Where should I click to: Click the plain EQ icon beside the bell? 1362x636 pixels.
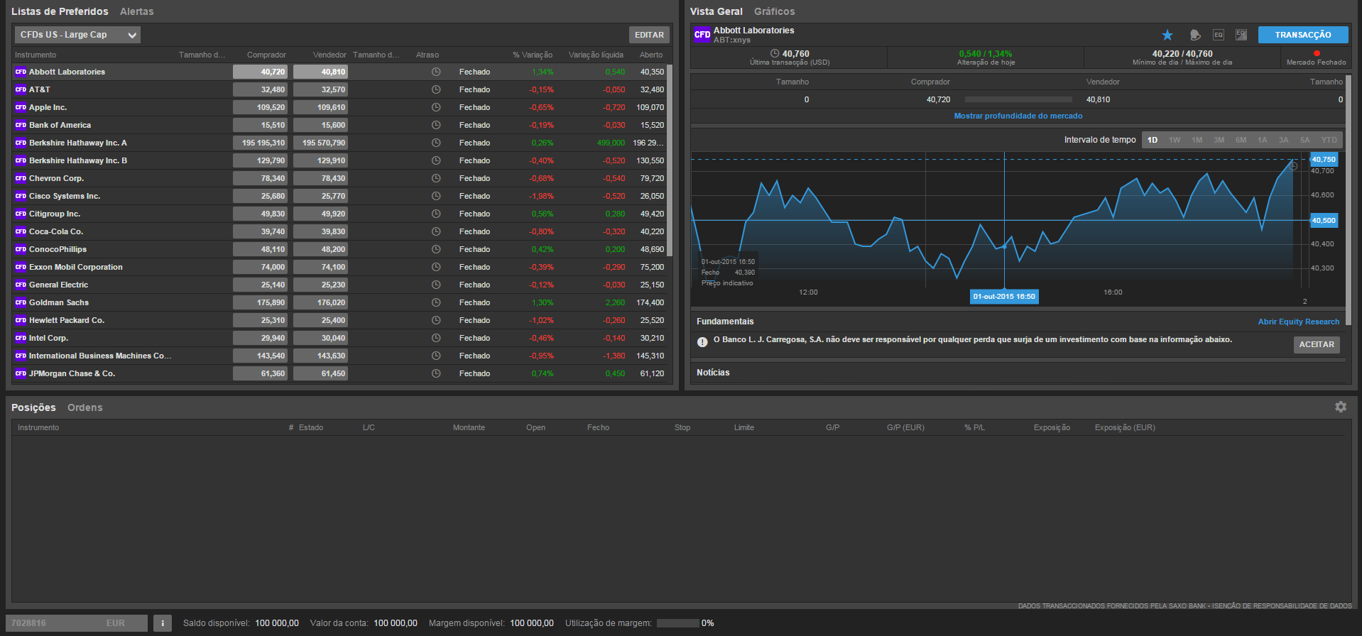point(1219,35)
